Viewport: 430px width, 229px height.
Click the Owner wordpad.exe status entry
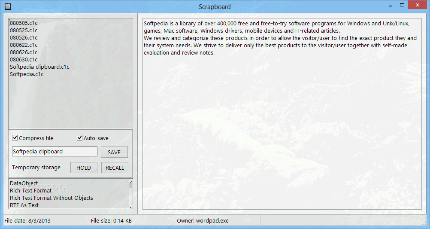pyautogui.click(x=203, y=221)
